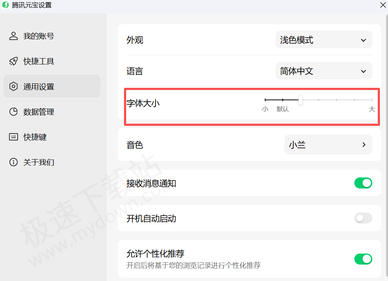
Task: Click the 快捷键 keyboard icon
Action: click(13, 137)
